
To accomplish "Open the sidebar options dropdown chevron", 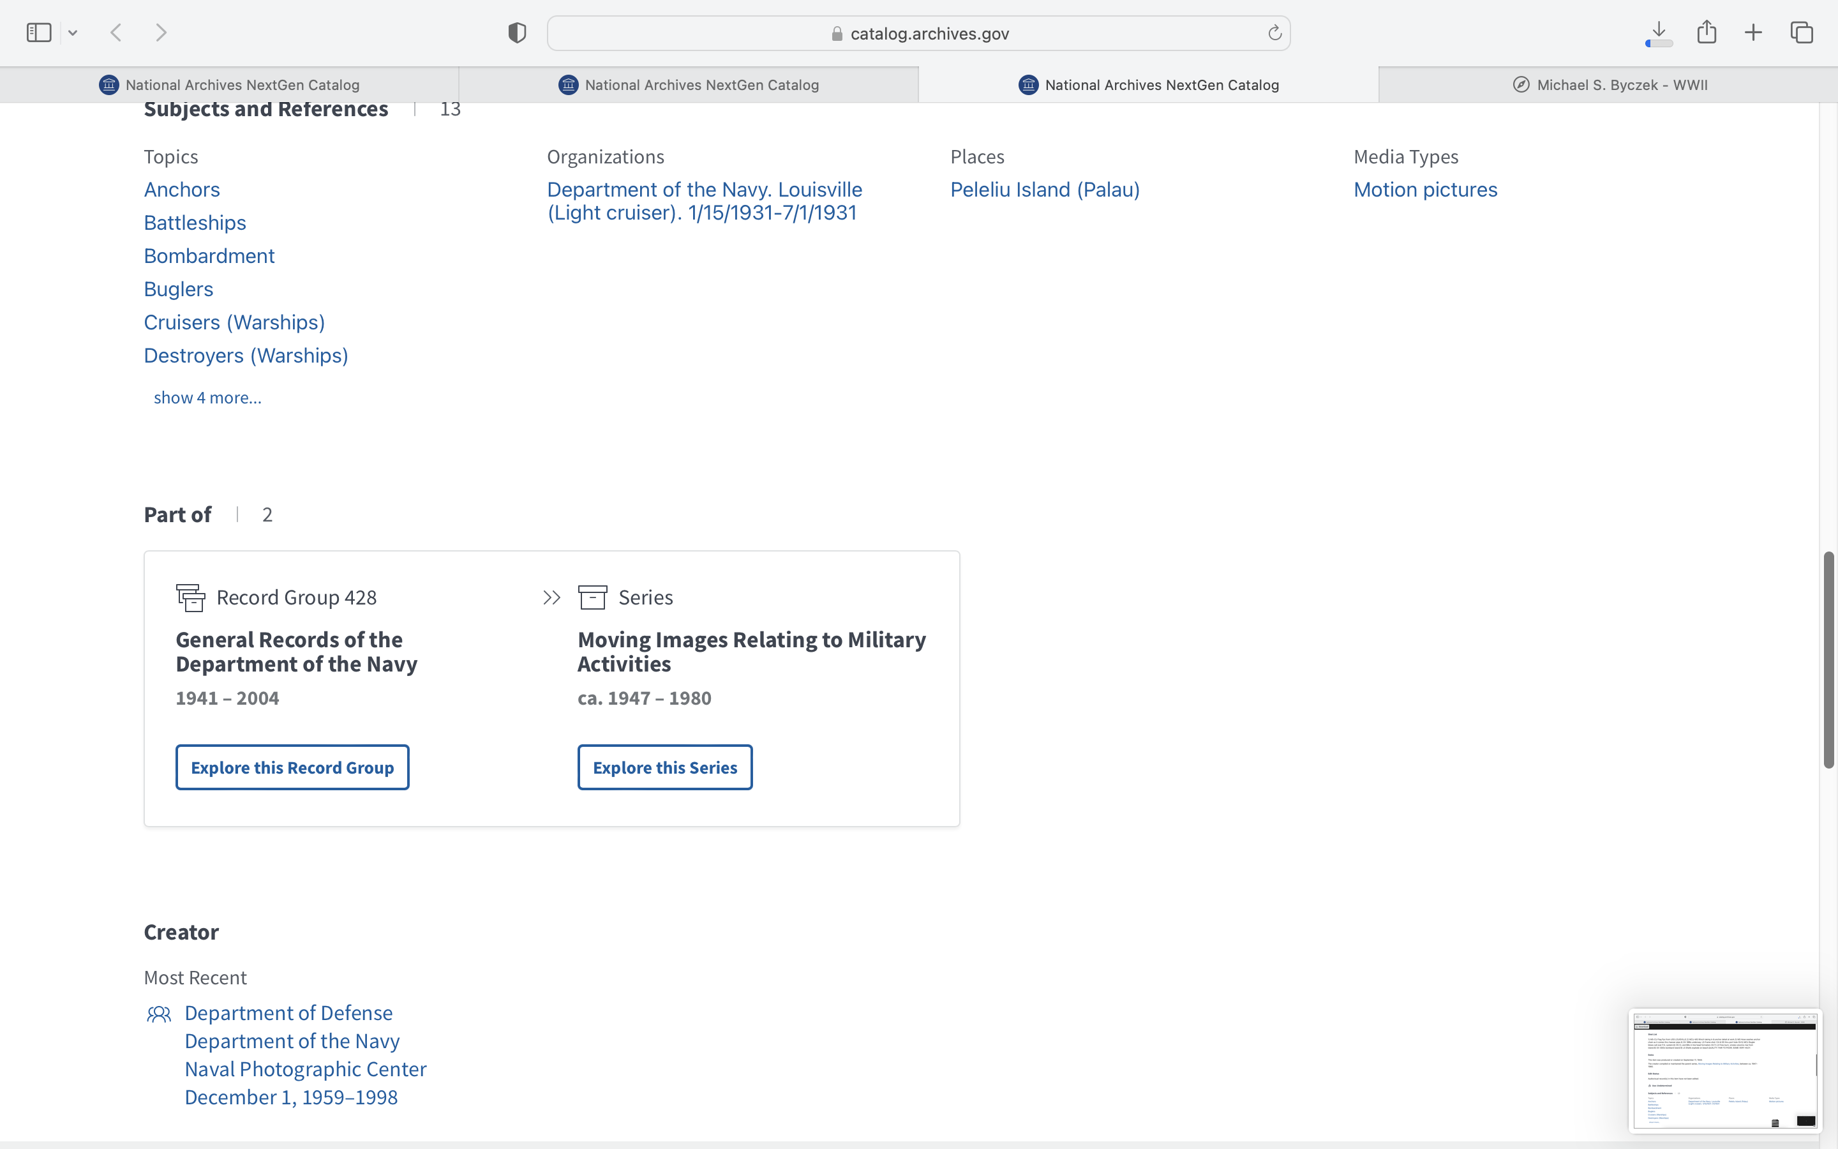I will (73, 33).
